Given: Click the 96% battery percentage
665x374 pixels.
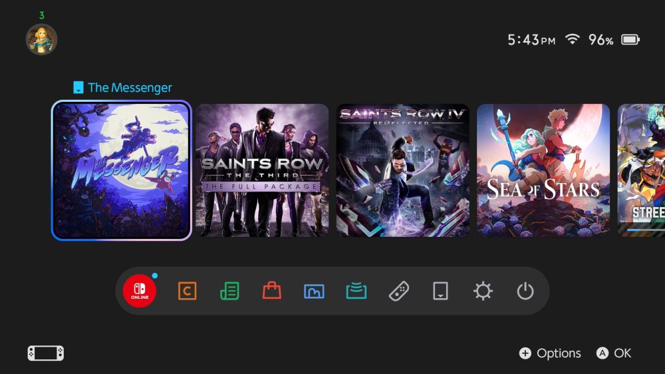Looking at the screenshot, I should click(x=600, y=40).
